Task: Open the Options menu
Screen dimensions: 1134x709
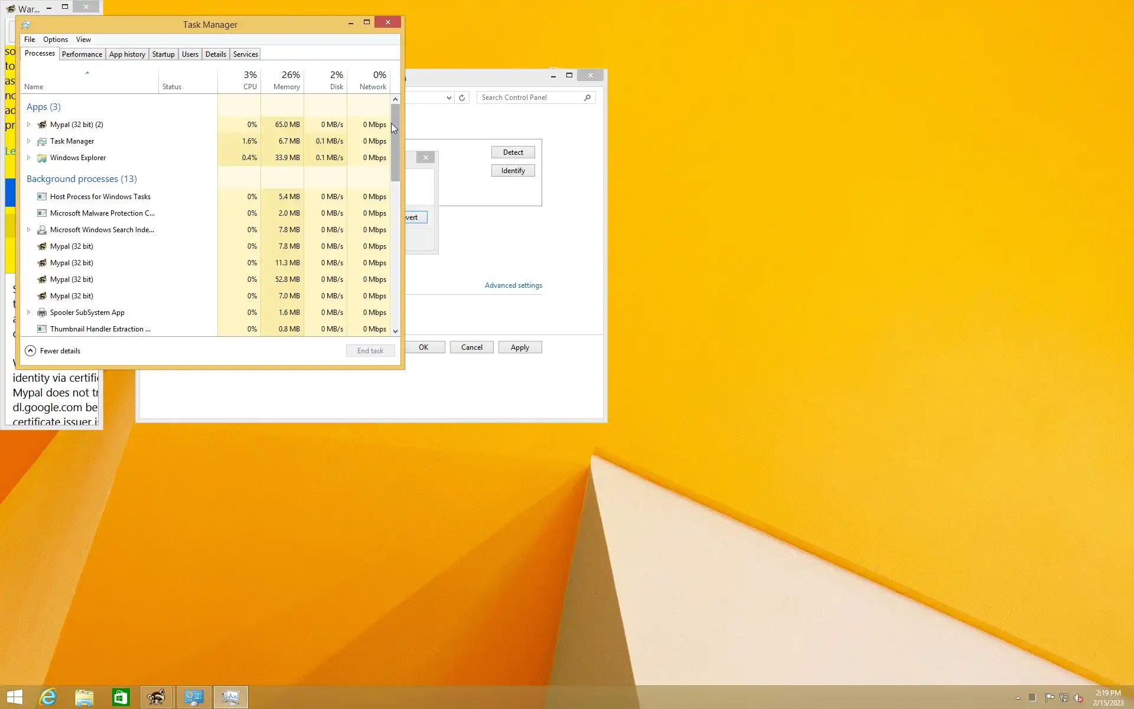Action: tap(55, 40)
